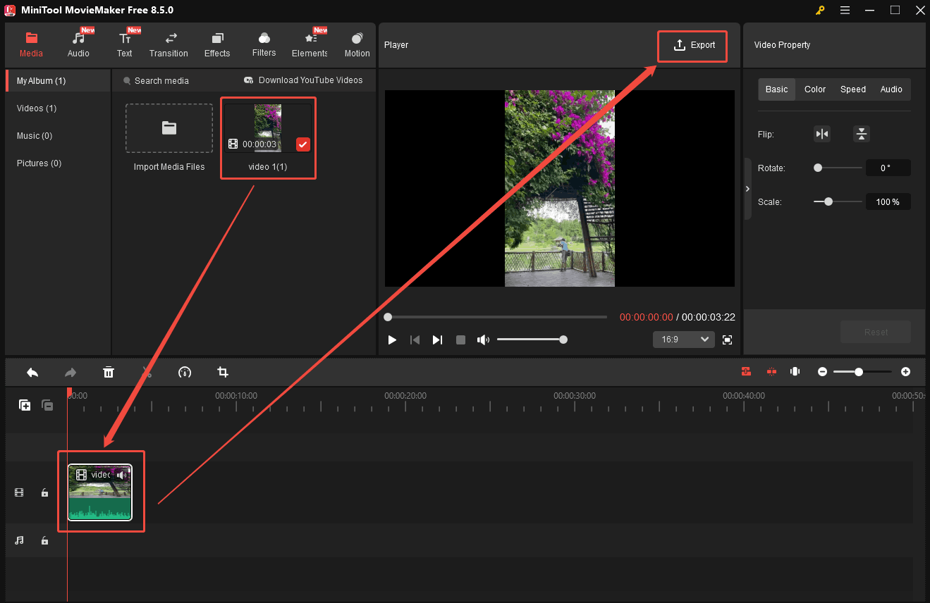Click the Delete icon in the timeline toolbar
This screenshot has height=603, width=930.
coord(109,372)
